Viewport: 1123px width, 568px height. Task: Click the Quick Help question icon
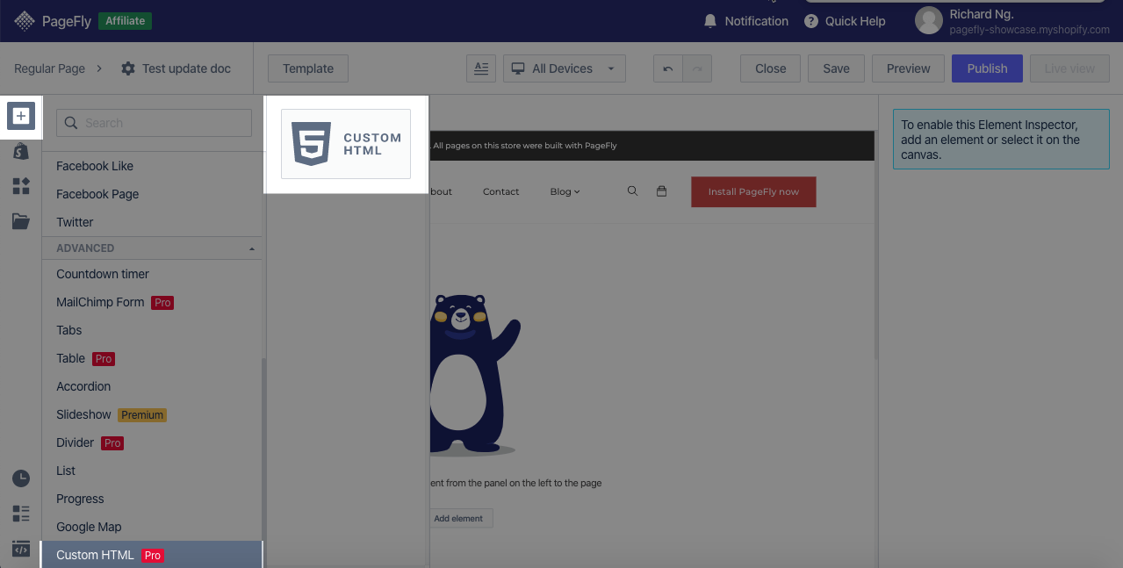point(811,21)
